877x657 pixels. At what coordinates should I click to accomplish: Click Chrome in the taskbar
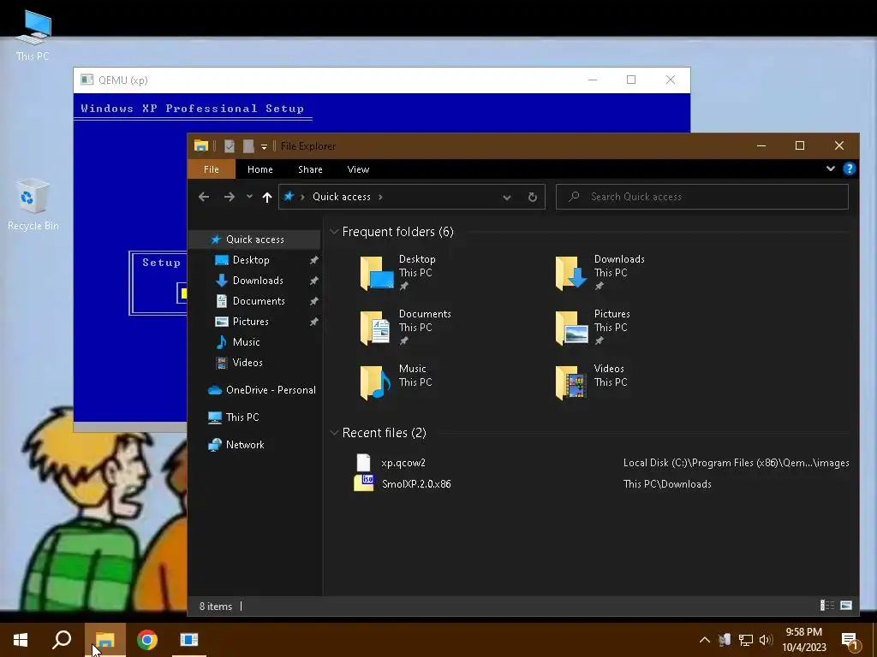147,640
